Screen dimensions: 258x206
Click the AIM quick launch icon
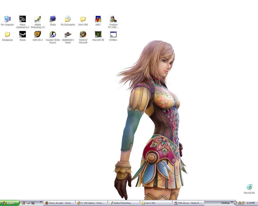pos(24,203)
